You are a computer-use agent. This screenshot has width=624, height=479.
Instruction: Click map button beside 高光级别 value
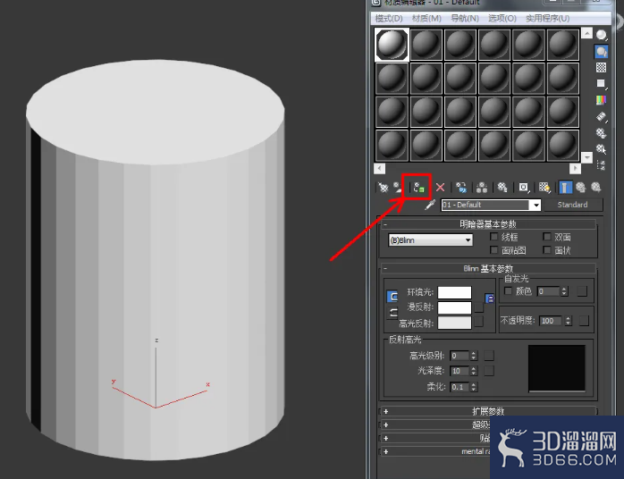pyautogui.click(x=489, y=356)
